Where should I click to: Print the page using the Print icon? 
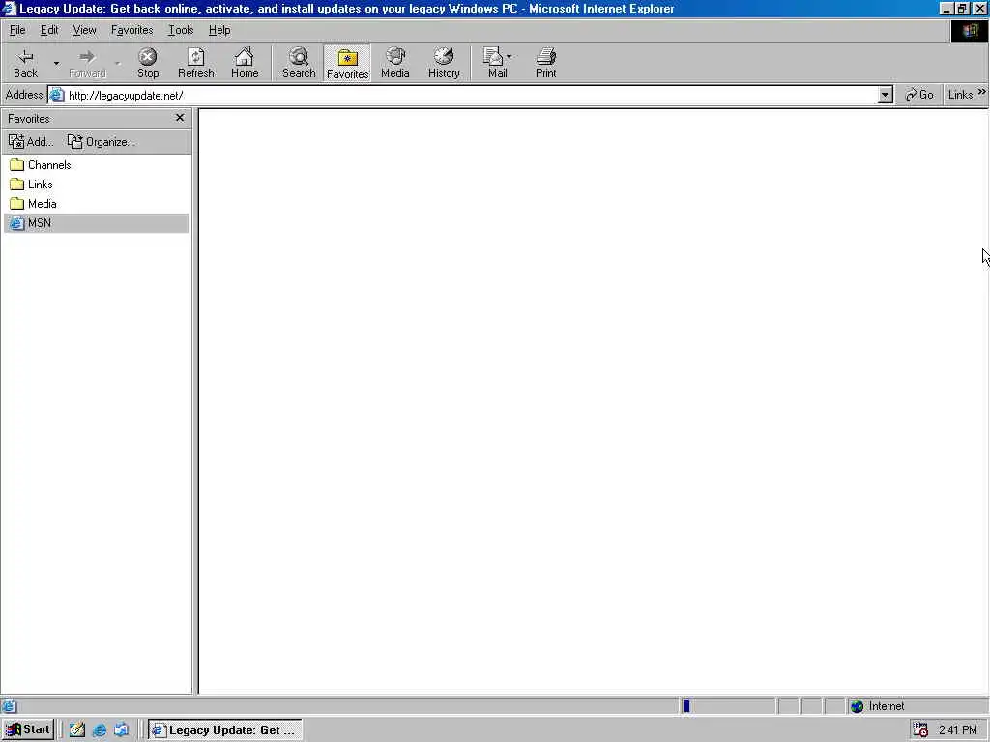coord(545,63)
